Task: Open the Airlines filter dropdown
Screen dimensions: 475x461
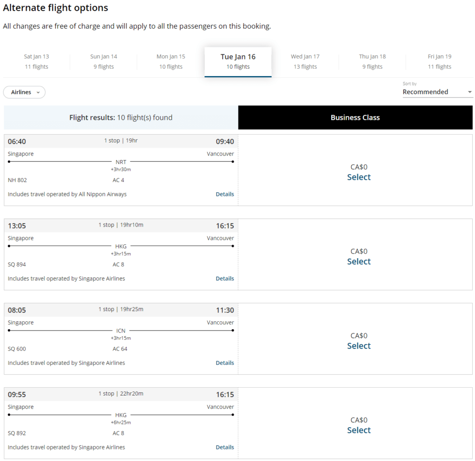Action: point(24,92)
